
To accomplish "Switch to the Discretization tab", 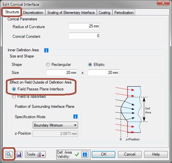I will tap(33, 13).
